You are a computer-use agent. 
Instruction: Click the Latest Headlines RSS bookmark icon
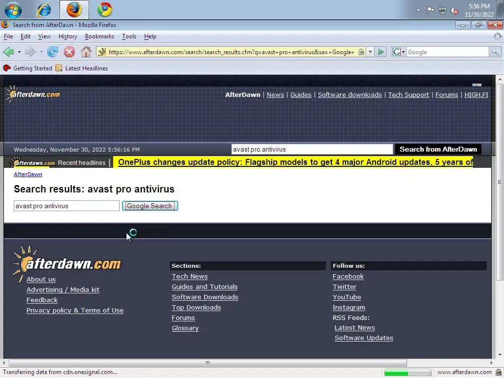pos(59,68)
